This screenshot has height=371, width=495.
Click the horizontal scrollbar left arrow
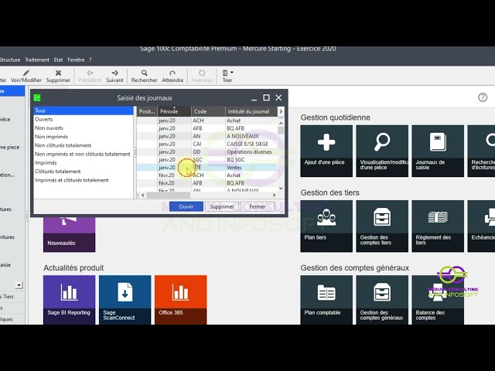(143, 196)
